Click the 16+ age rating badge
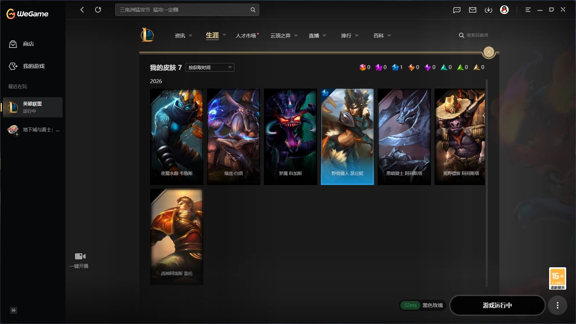Image resolution: width=576 pixels, height=324 pixels. 557,278
